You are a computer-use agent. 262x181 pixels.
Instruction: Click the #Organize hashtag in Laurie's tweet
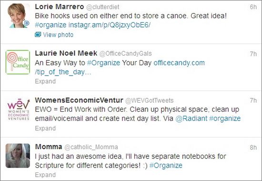[103, 63]
